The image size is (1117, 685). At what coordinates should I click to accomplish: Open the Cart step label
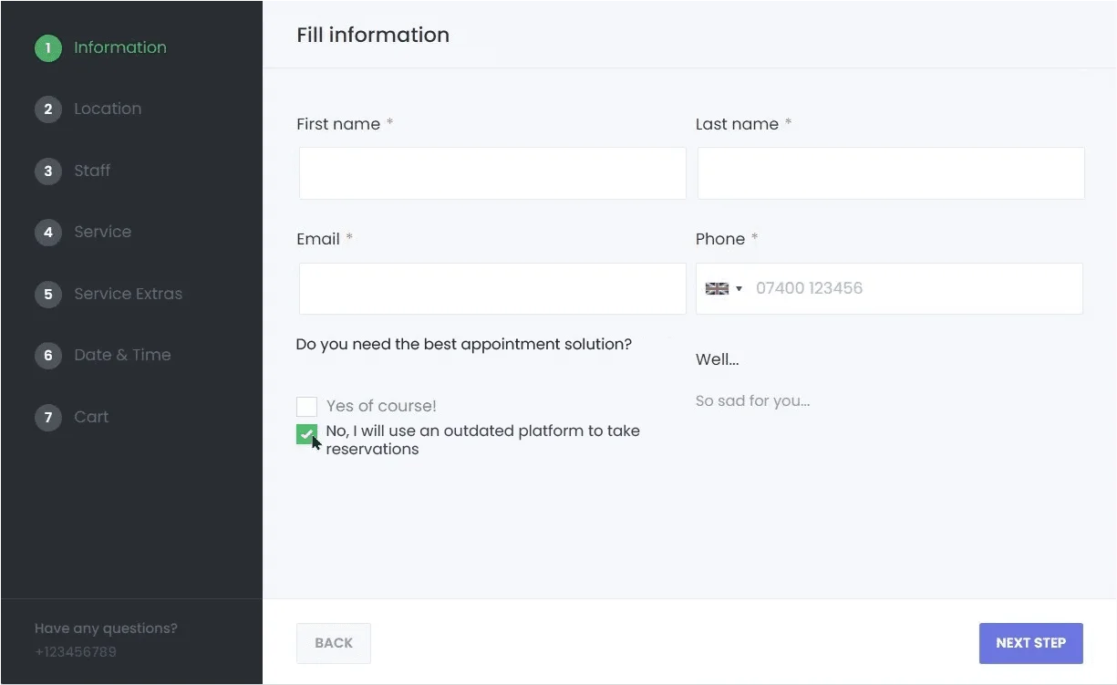(x=91, y=417)
